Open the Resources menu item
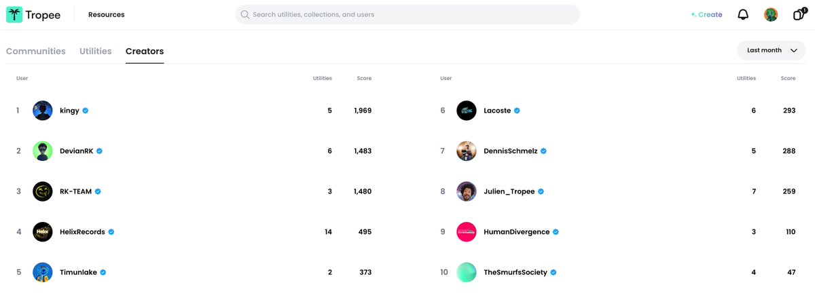815x302 pixels. [x=107, y=14]
